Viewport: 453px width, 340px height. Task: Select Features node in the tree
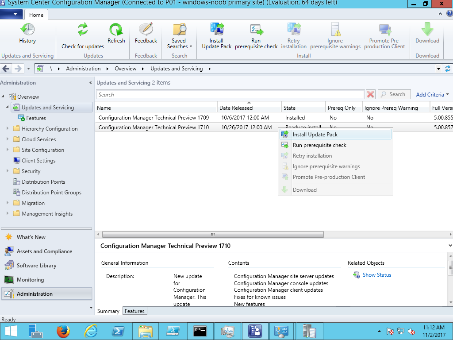click(36, 118)
